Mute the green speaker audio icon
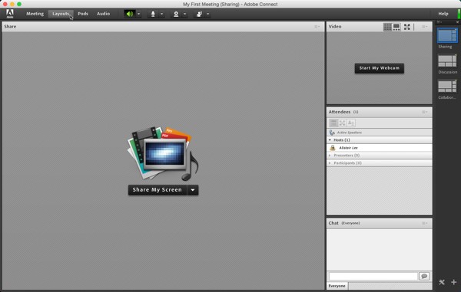 pos(130,14)
